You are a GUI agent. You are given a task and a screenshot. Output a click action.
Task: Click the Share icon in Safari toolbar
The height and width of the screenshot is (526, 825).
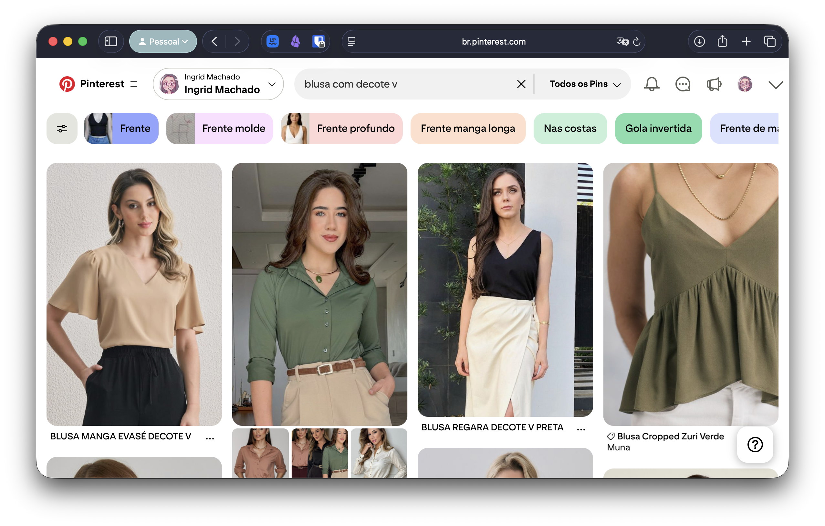point(723,41)
